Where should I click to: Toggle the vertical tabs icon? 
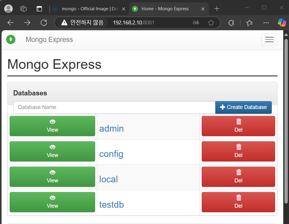pos(39,9)
